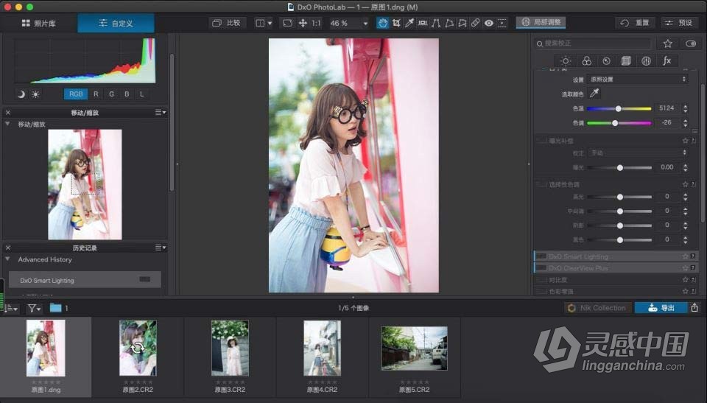The height and width of the screenshot is (403, 707).
Task: Open the Color palette three-circles icon
Action: pyautogui.click(x=586, y=61)
